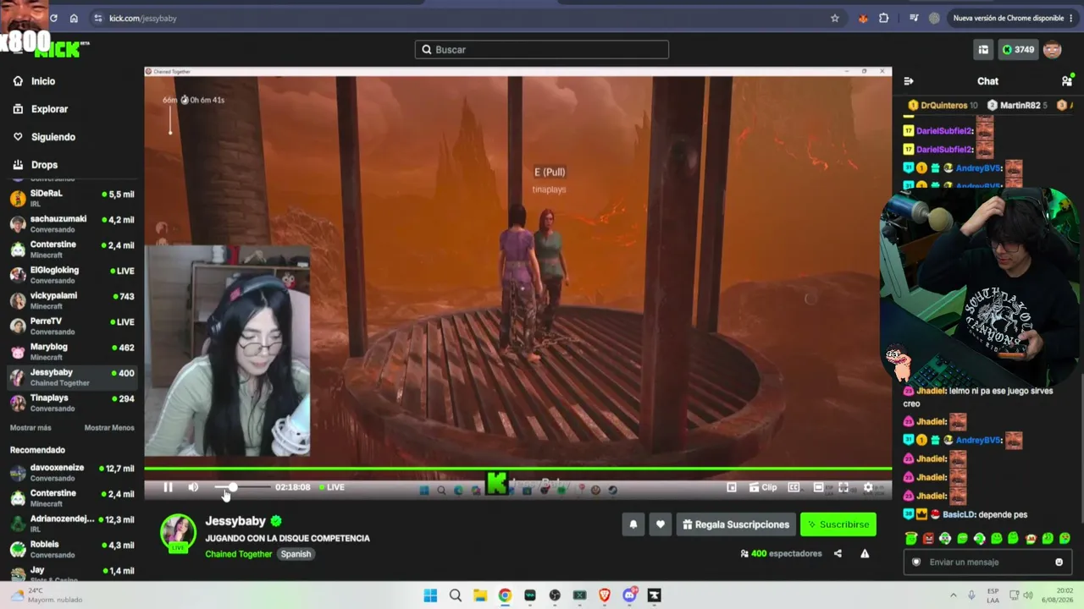Open File Explorer from the taskbar
Viewport: 1084px width, 609px height.
pyautogui.click(x=480, y=595)
